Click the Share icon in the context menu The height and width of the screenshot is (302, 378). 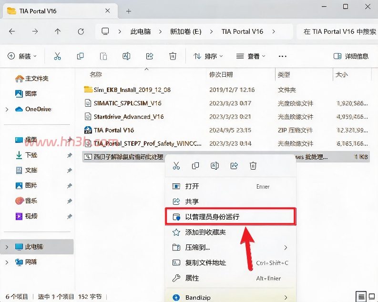[x=234, y=166]
